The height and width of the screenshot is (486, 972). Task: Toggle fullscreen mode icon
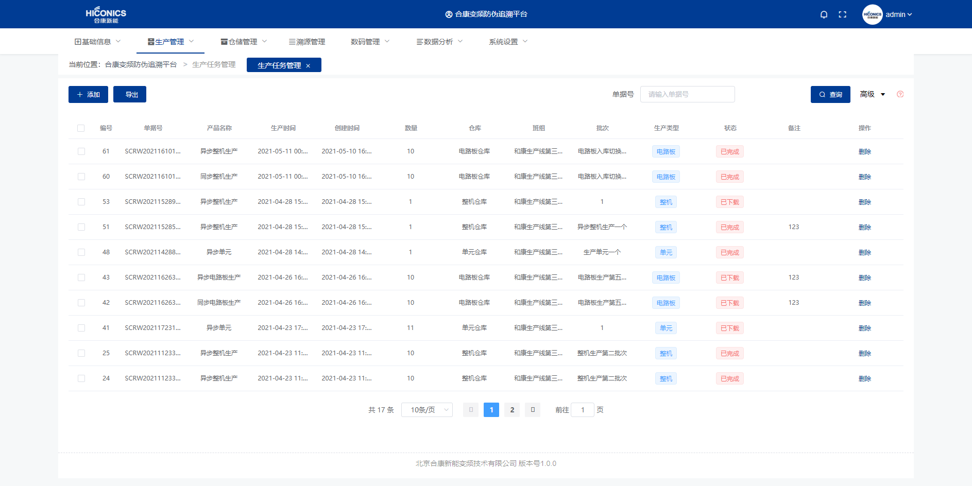click(x=843, y=14)
